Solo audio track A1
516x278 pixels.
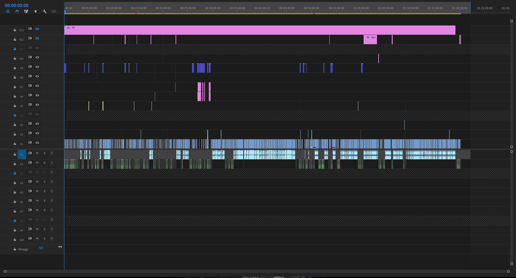click(45, 153)
